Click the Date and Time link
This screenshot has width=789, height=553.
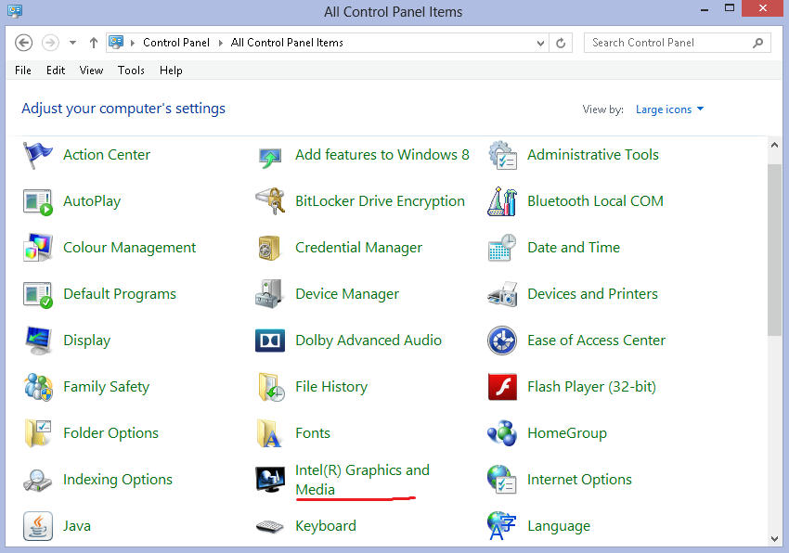click(573, 248)
